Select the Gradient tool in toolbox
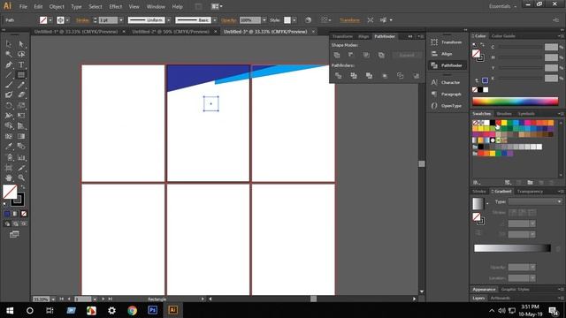 pyautogui.click(x=21, y=137)
